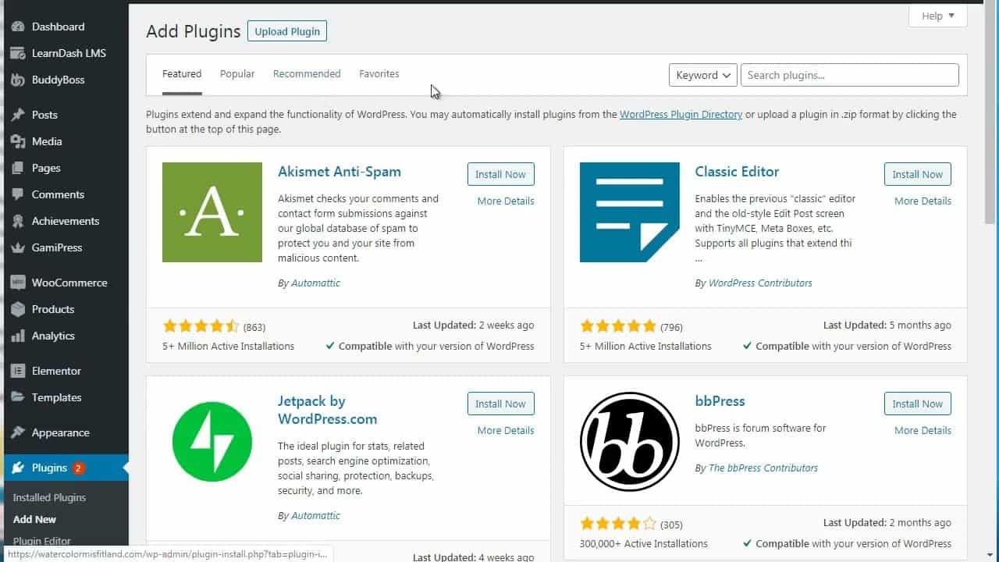Switch to the Favorites tab
This screenshot has width=999, height=562.
pyautogui.click(x=379, y=74)
